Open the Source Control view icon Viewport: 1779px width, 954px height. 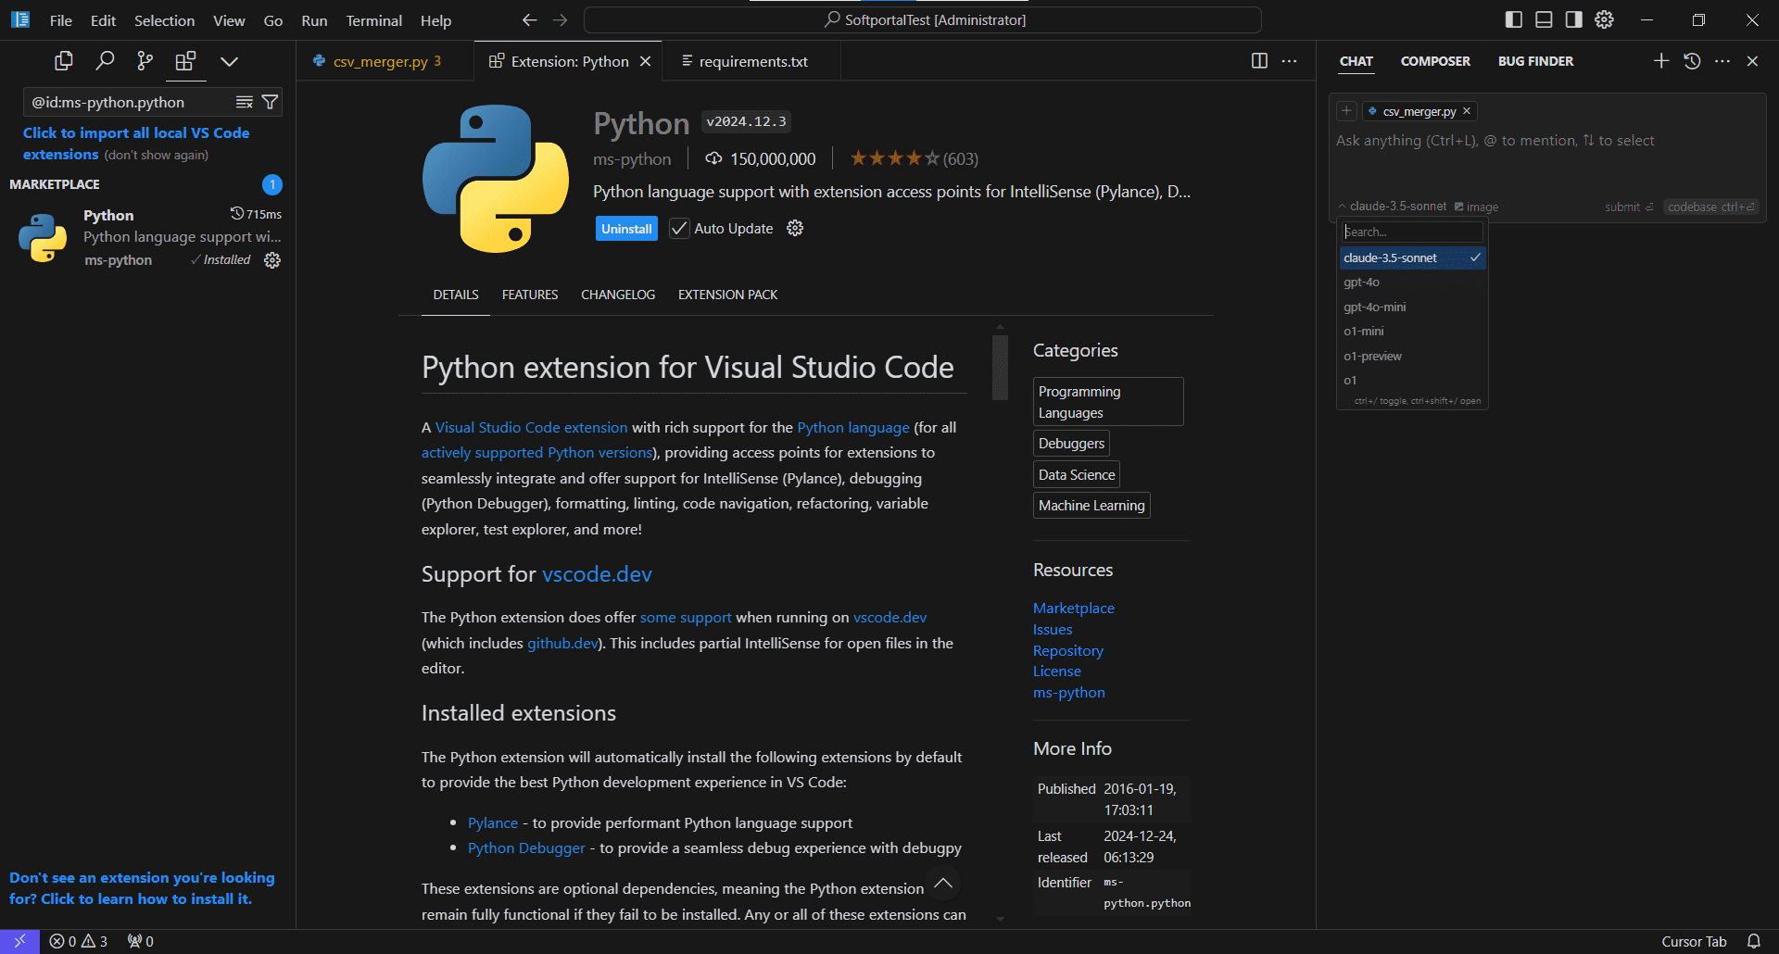pyautogui.click(x=145, y=61)
